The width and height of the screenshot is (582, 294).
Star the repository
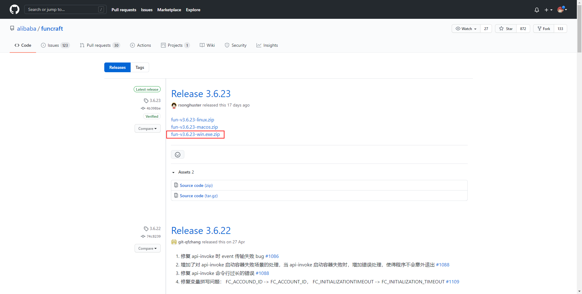(506, 29)
